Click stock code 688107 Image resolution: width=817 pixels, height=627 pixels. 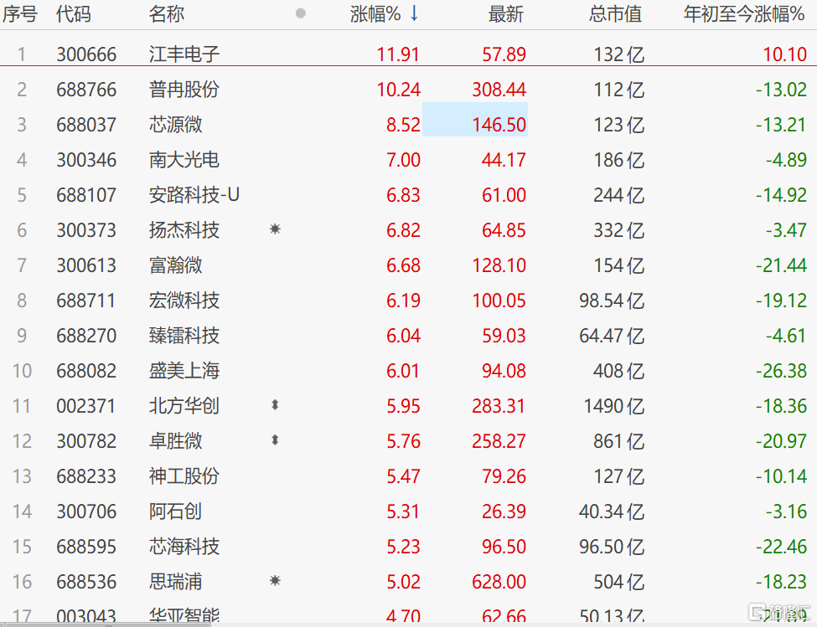click(86, 195)
